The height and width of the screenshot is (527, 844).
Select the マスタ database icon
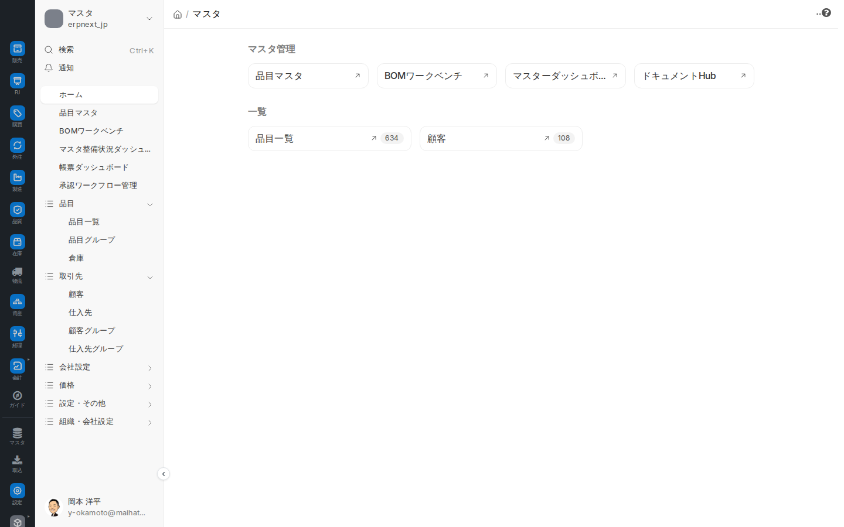(x=18, y=433)
